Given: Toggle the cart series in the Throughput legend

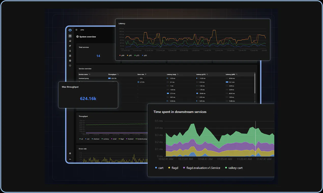Looking at the screenshot, I should pyautogui.click(x=87, y=139).
